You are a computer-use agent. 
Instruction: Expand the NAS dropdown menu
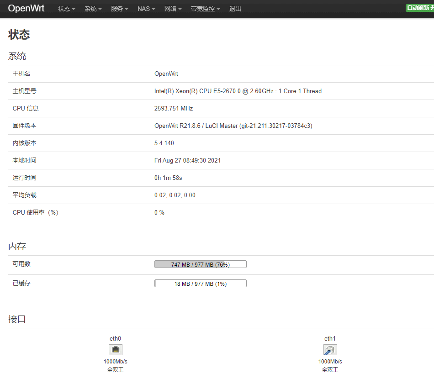146,9
